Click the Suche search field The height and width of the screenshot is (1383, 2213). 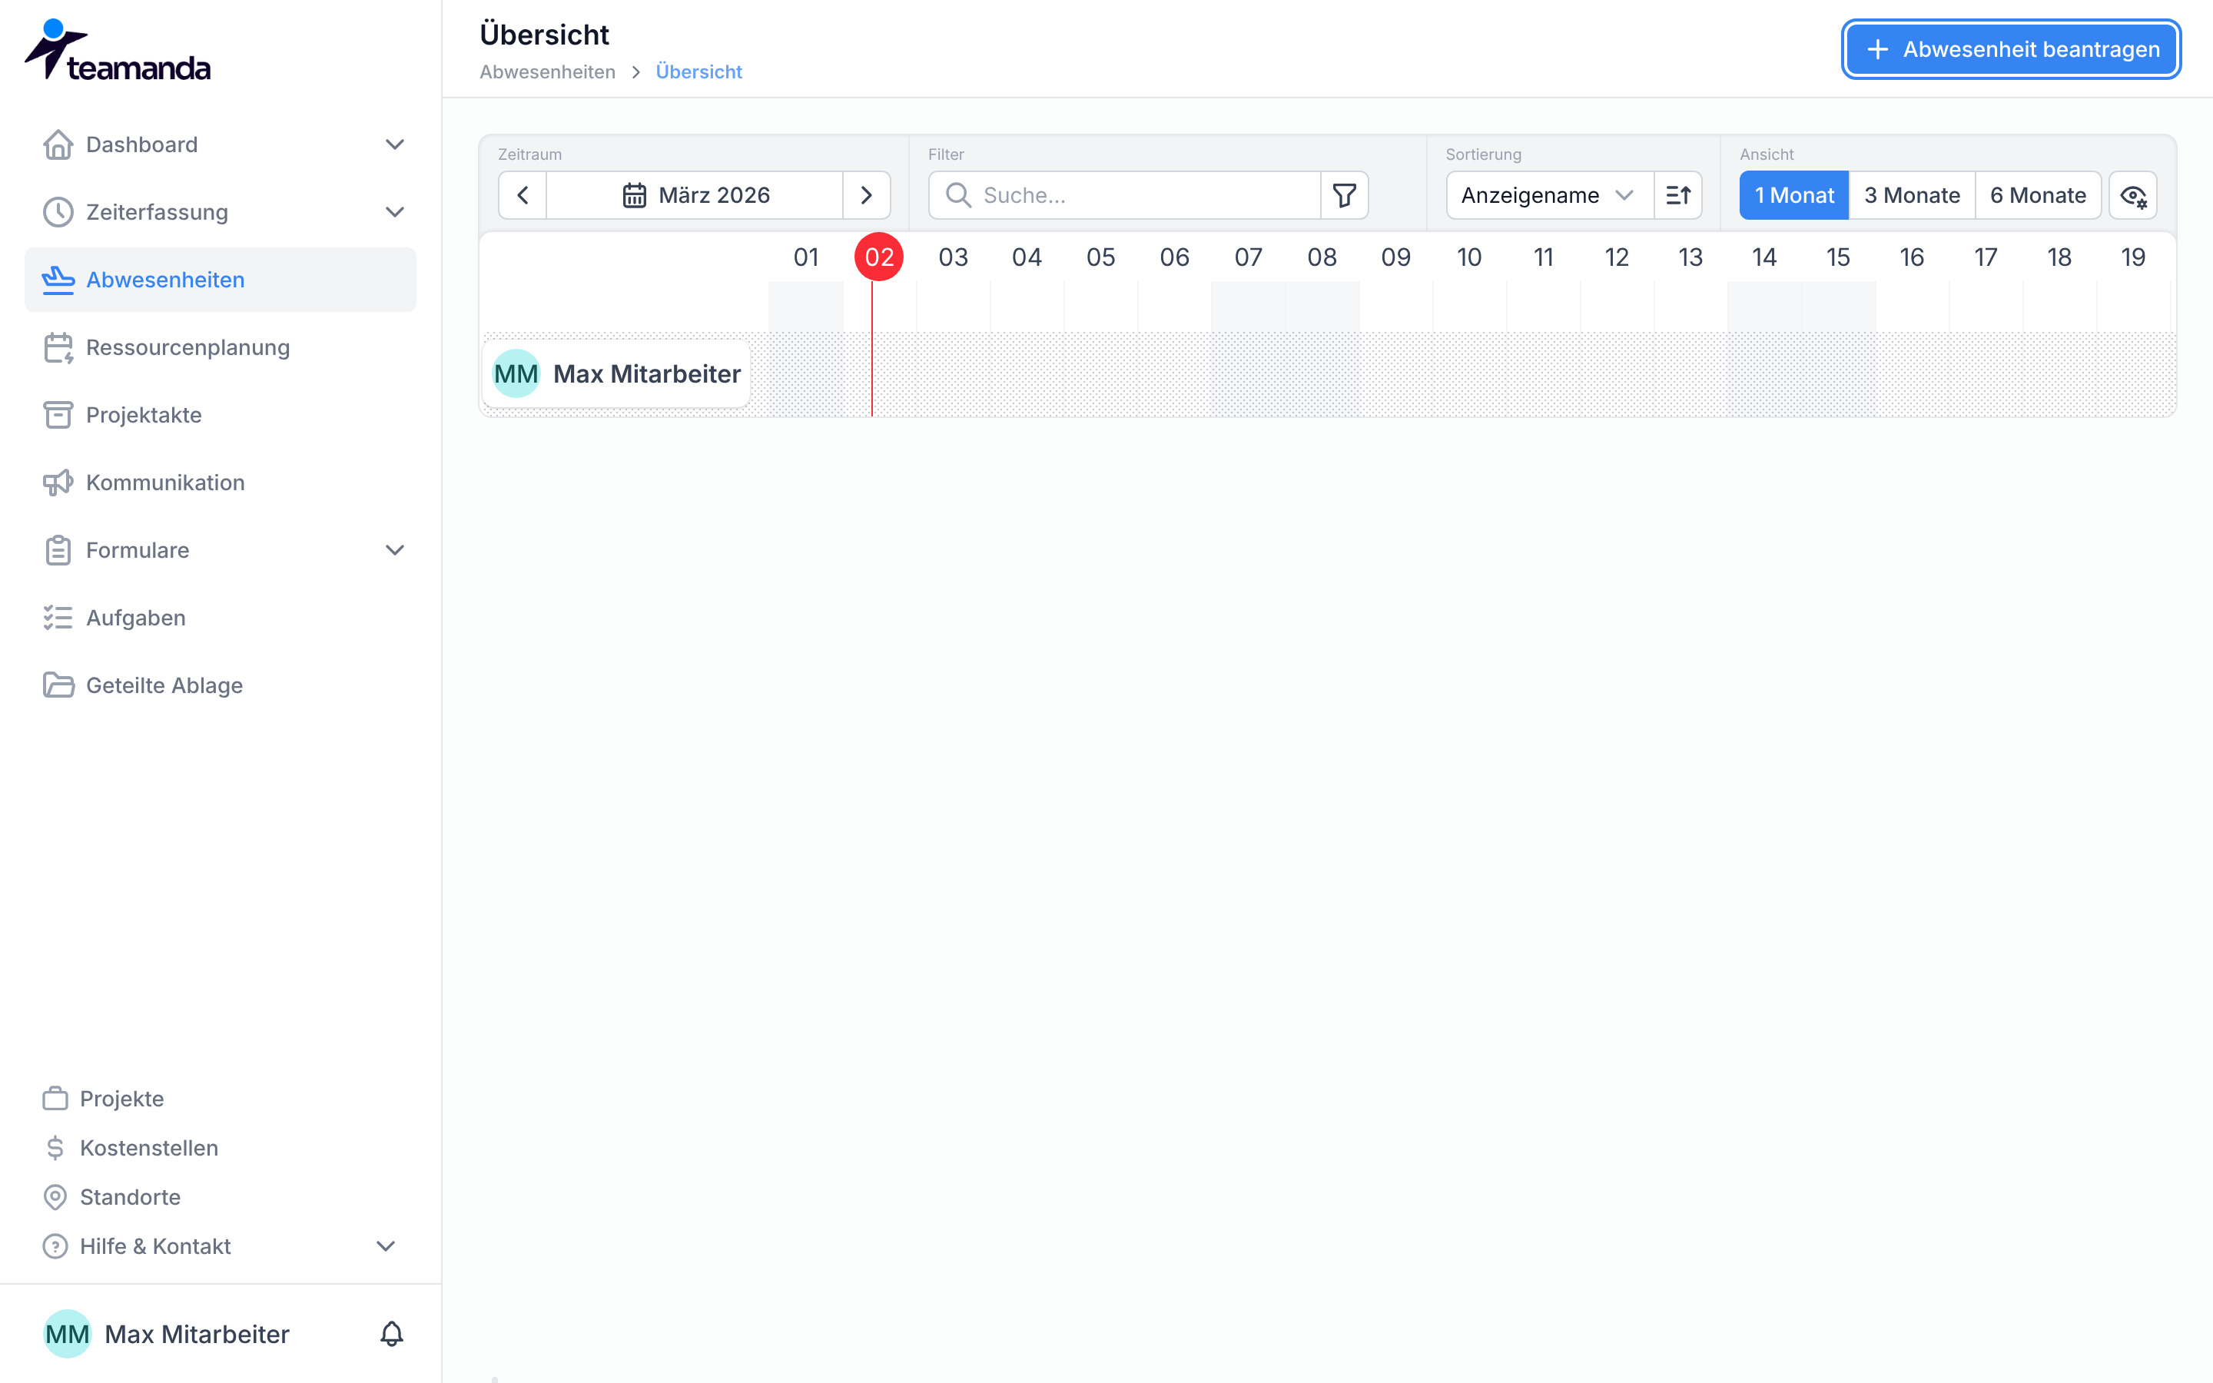[1125, 195]
